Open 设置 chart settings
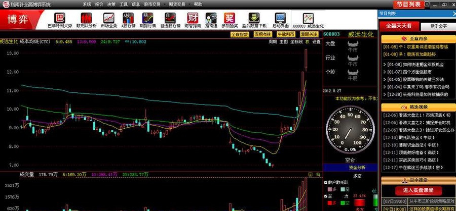The height and width of the screenshot is (211, 456). coord(316,42)
